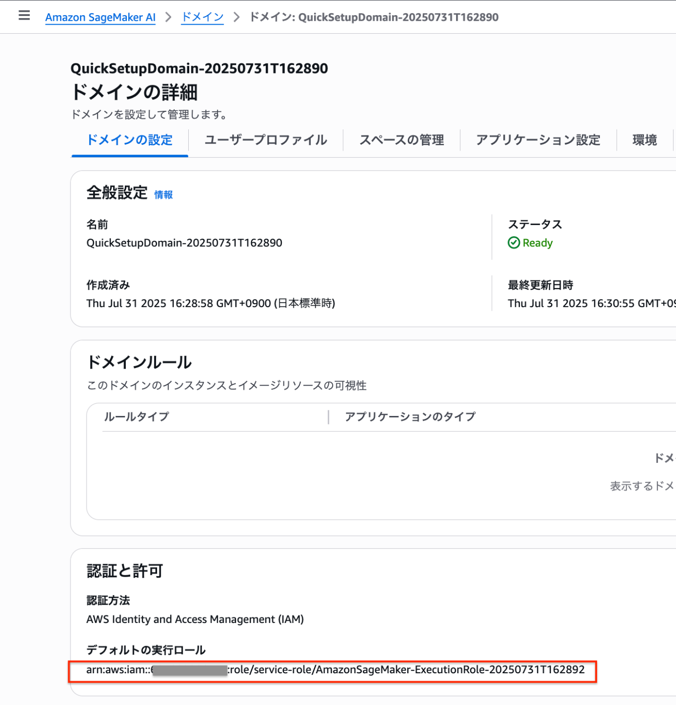The height and width of the screenshot is (705, 676).
Task: Click AWS Identity and Access Management (IAM) text
Action: tap(195, 619)
